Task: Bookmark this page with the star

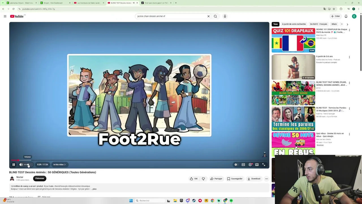Action: coord(334,9)
